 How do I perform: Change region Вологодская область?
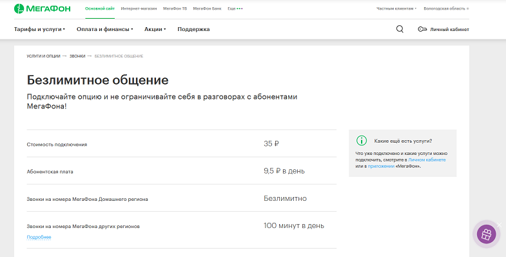446,9
